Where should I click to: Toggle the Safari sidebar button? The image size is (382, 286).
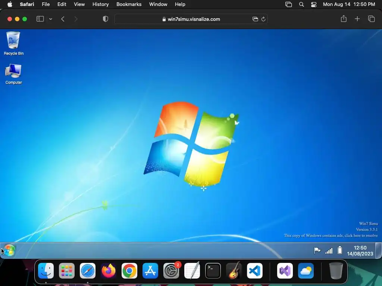[x=40, y=19]
